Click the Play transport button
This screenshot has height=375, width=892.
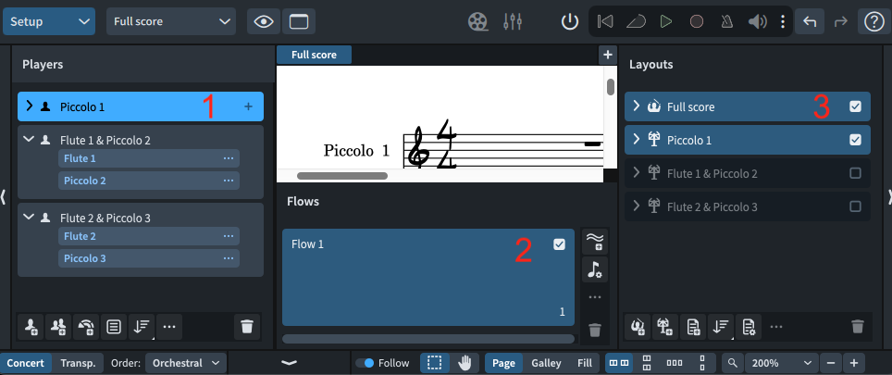point(665,21)
